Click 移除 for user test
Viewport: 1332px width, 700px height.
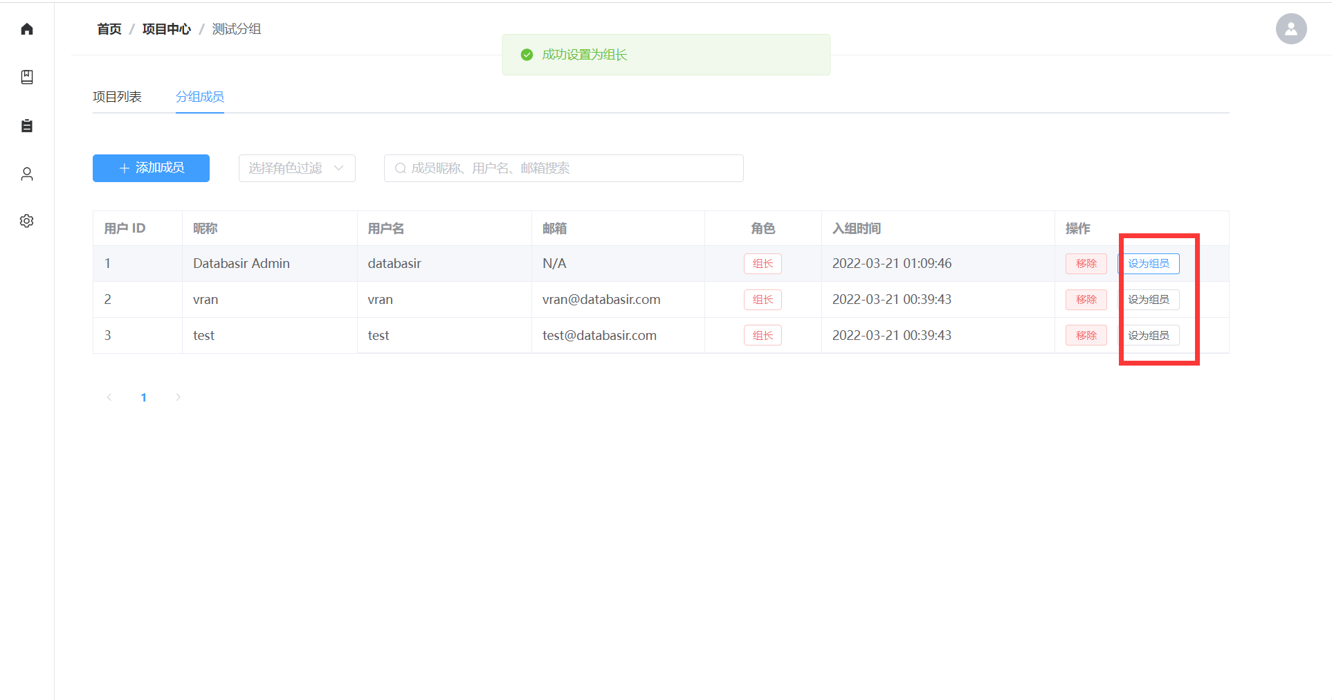tap(1086, 336)
